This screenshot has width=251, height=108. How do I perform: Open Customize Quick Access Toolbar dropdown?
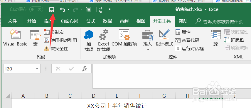(x=110, y=9)
